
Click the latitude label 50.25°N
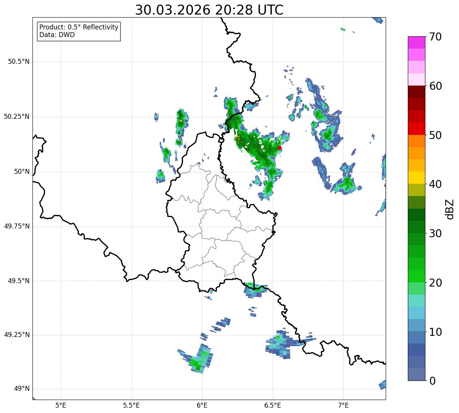click(16, 117)
